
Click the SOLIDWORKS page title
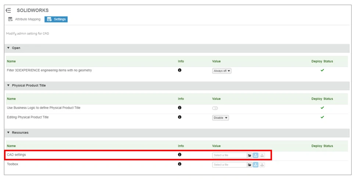coord(33,10)
